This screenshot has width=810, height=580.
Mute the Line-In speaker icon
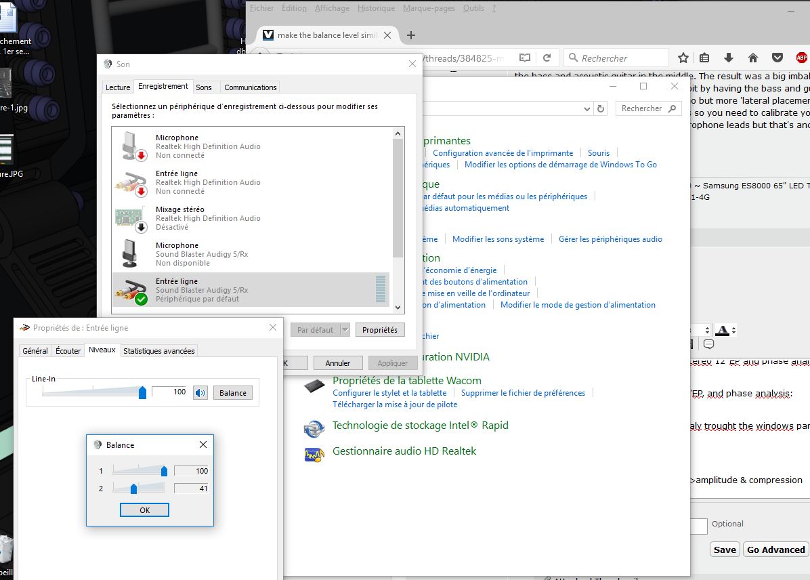[200, 392]
